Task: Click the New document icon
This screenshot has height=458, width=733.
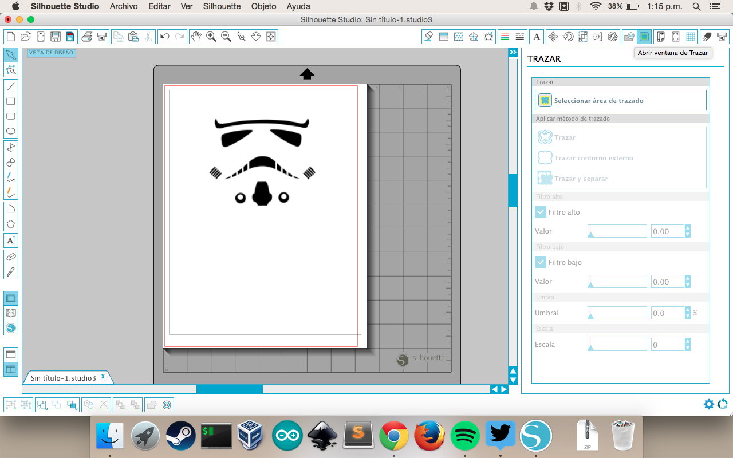Action: [x=10, y=37]
